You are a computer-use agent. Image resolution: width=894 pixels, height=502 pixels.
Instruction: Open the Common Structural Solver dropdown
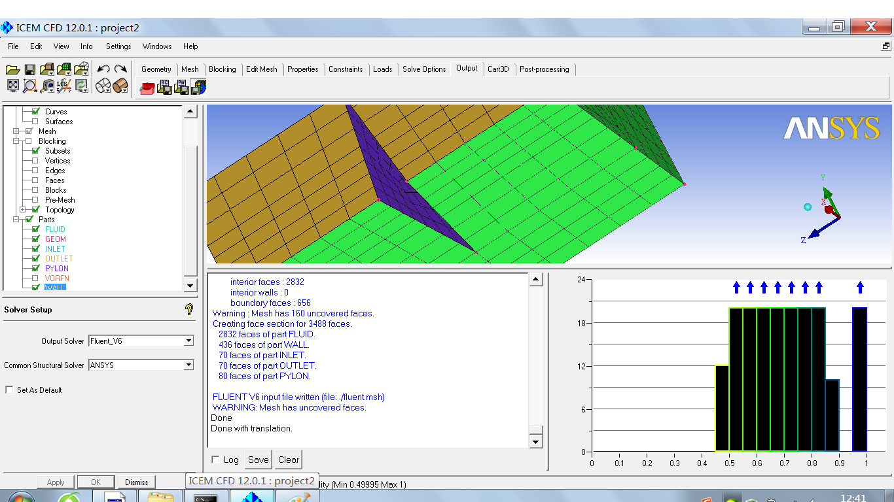tap(188, 365)
